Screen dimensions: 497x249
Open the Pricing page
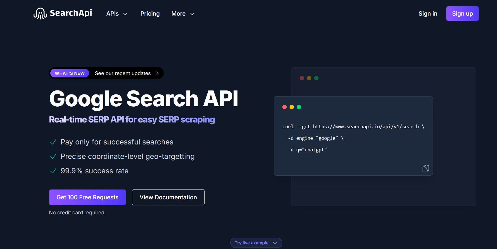(x=150, y=14)
